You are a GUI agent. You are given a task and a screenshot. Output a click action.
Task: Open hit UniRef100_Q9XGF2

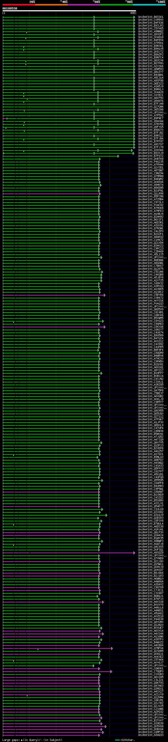(150, 34)
